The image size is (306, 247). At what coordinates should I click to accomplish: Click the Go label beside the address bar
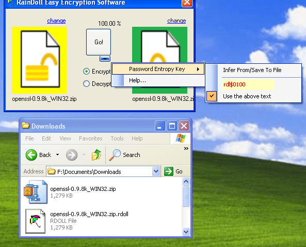(179, 171)
